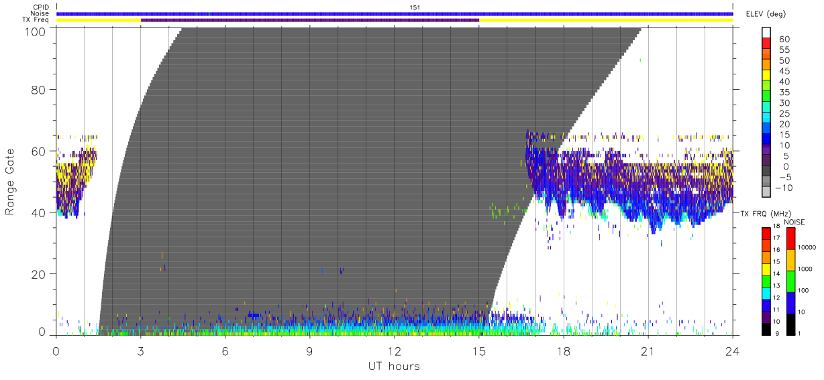Pick the black swatch in TX FRQ bar

click(766, 328)
